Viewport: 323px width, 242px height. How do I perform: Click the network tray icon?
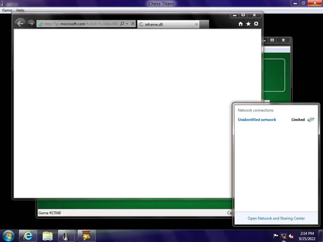pyautogui.click(x=284, y=236)
